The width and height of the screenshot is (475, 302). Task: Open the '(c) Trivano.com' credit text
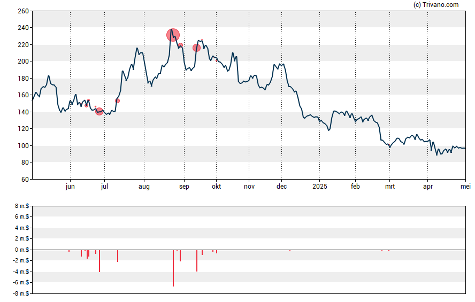click(x=436, y=4)
